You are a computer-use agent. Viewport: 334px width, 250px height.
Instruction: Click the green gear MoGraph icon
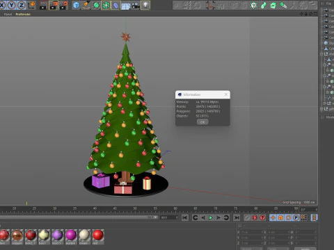click(x=254, y=5)
